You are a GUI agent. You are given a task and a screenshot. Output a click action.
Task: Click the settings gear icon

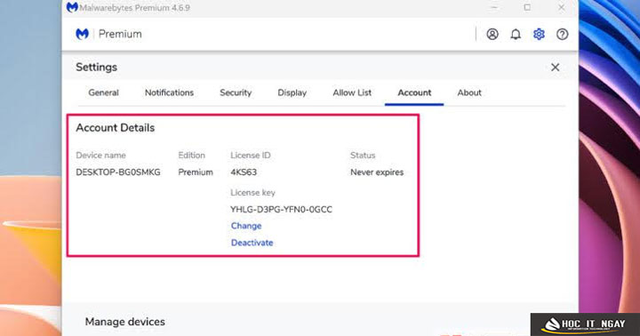[x=539, y=35]
